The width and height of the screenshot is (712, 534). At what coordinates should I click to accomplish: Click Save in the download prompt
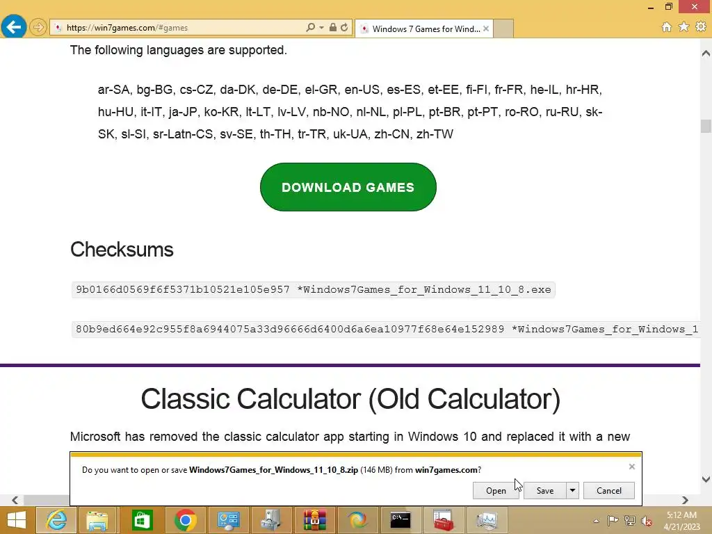(545, 490)
